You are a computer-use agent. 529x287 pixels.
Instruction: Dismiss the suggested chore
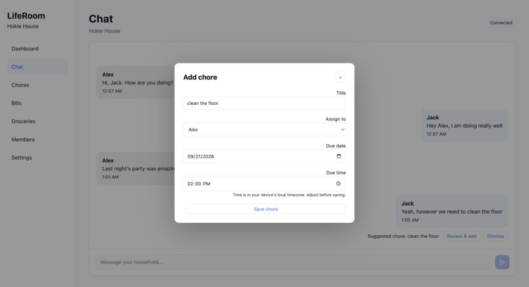pos(496,236)
